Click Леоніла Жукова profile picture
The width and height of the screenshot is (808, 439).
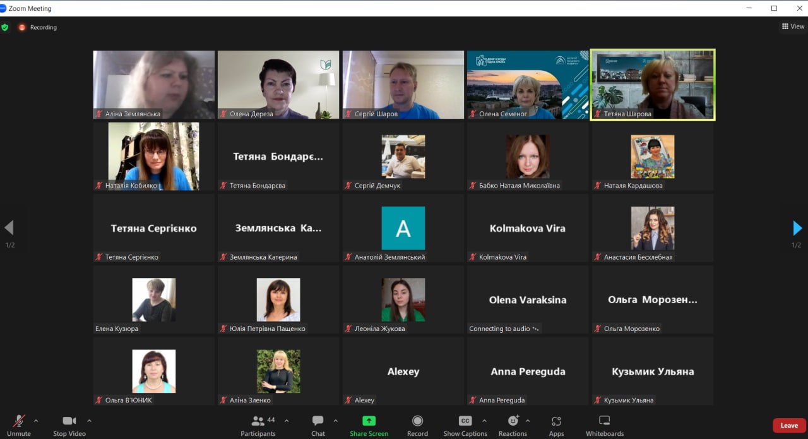403,299
